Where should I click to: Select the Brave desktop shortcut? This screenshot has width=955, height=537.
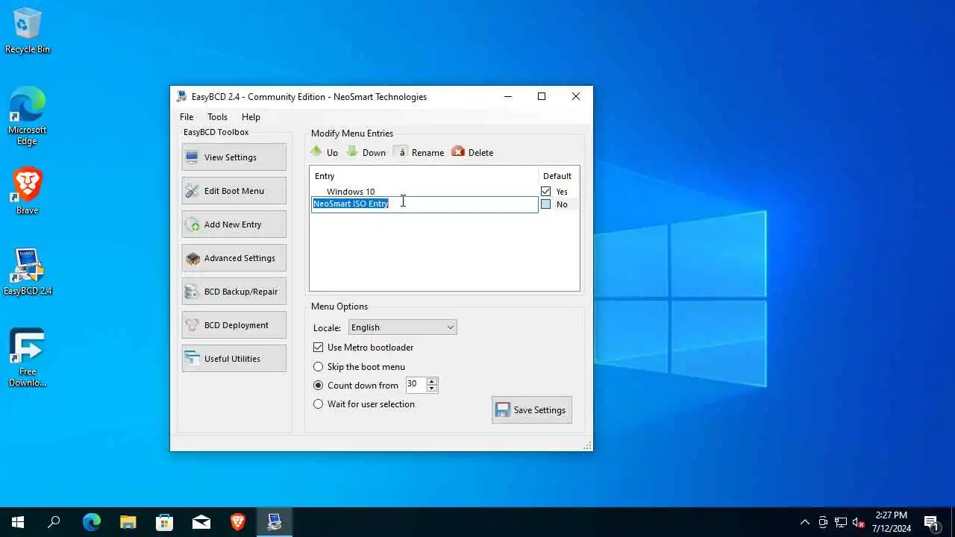coord(28,191)
